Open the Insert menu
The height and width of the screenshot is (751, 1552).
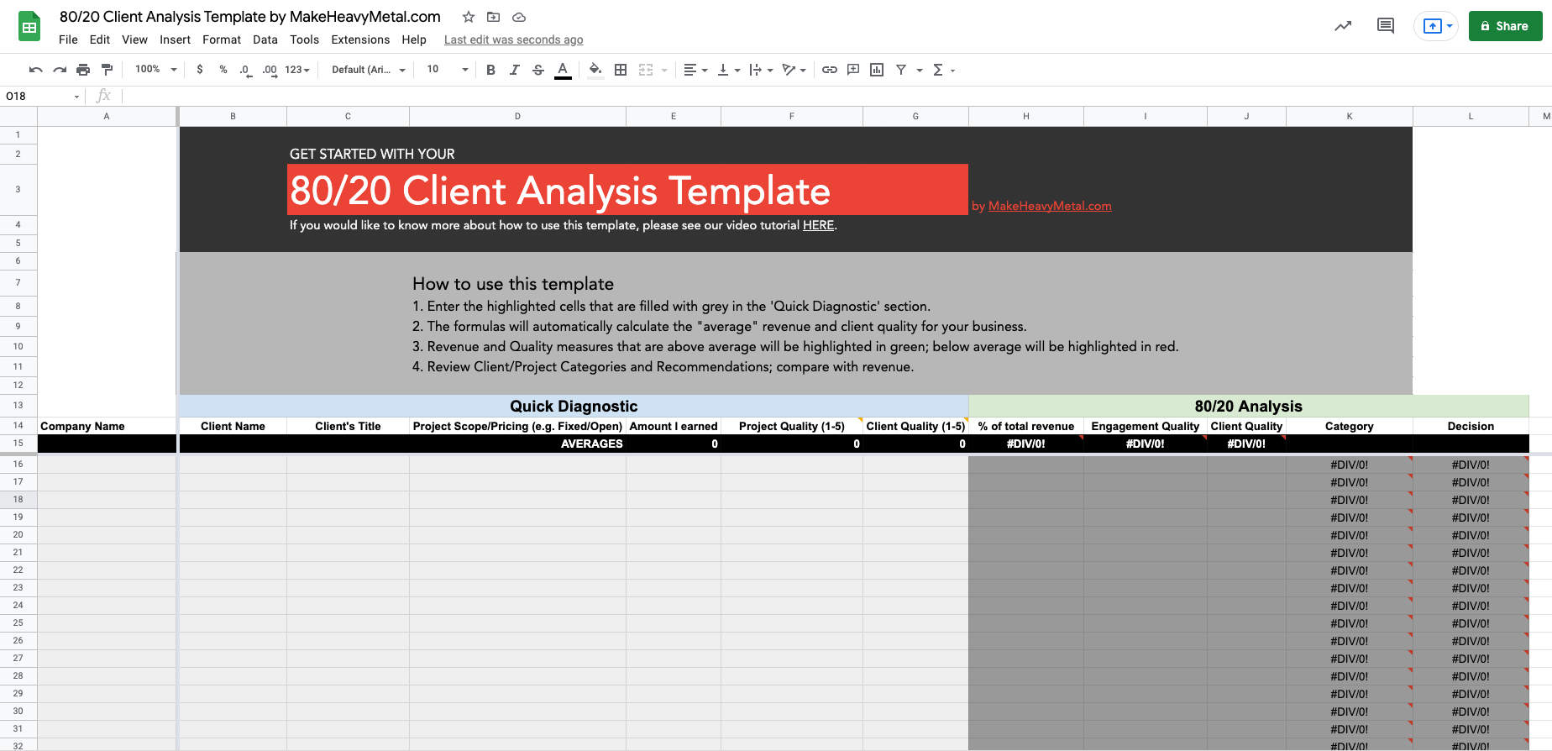pos(175,39)
